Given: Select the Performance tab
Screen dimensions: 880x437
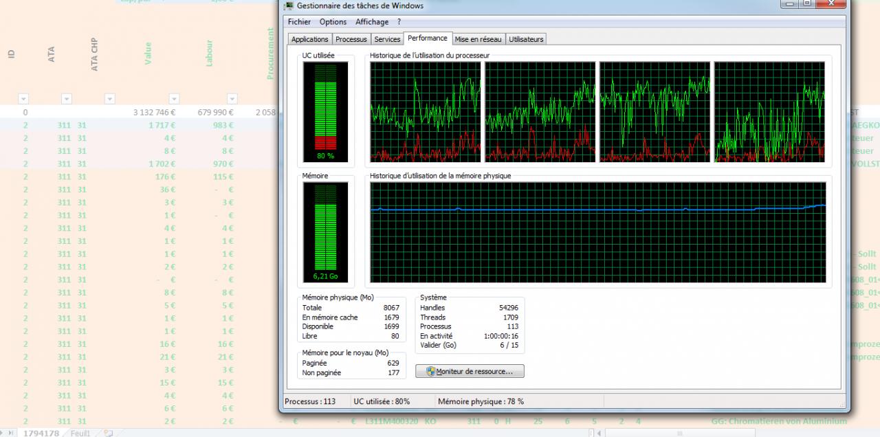Looking at the screenshot, I should click(428, 38).
